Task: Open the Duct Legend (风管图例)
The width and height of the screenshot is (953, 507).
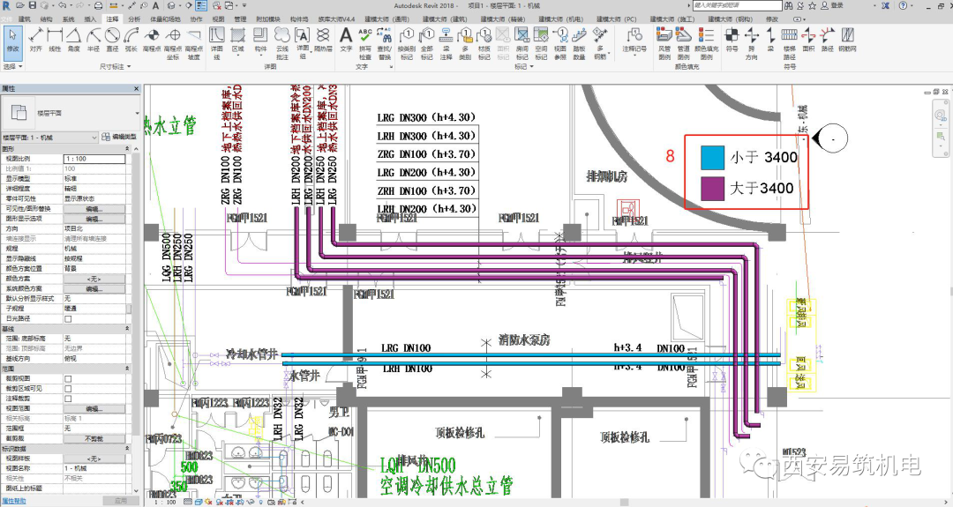Action: point(664,44)
